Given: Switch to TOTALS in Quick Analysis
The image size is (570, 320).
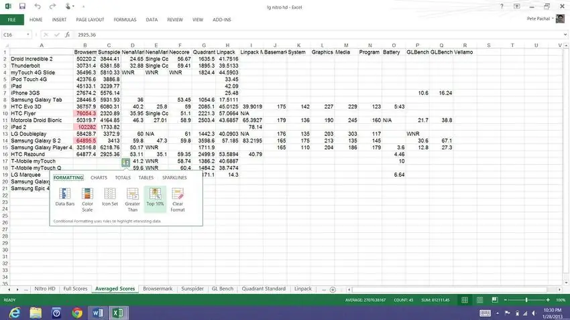Looking at the screenshot, I should [x=123, y=177].
